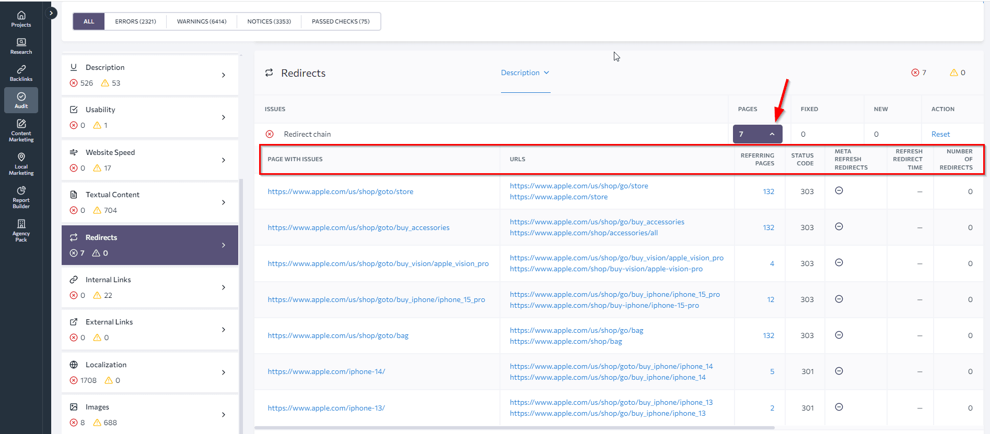Open Projects in the sidebar
The image size is (990, 434).
click(21, 19)
